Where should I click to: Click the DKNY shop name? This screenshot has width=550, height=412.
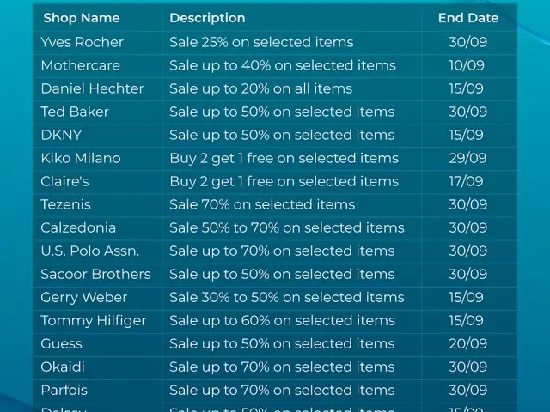pos(61,135)
